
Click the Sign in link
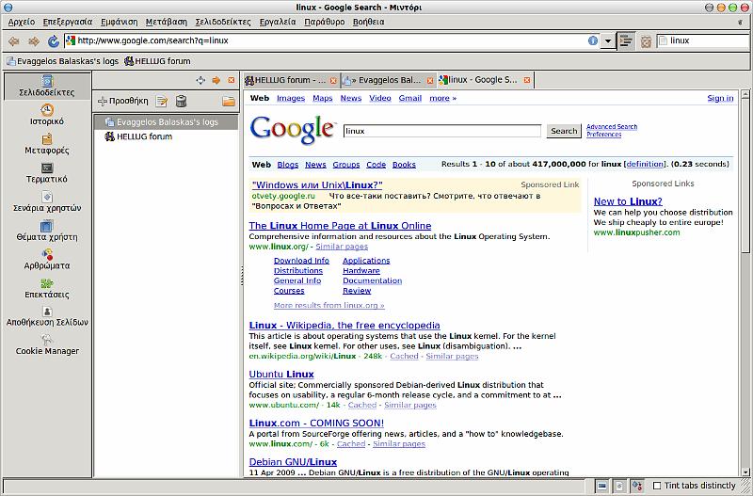720,98
